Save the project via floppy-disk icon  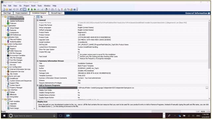point(10,9)
